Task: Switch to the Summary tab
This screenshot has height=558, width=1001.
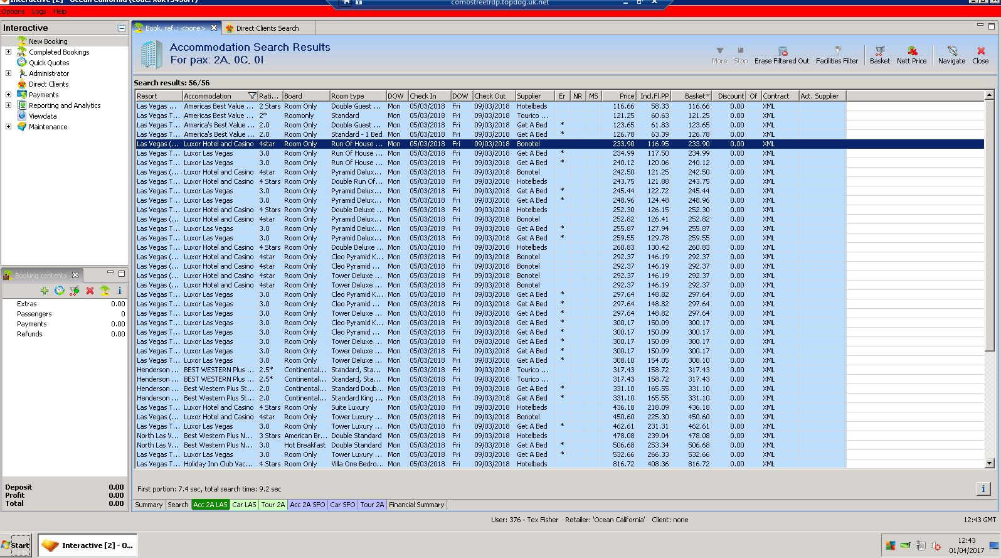Action: pyautogui.click(x=149, y=505)
